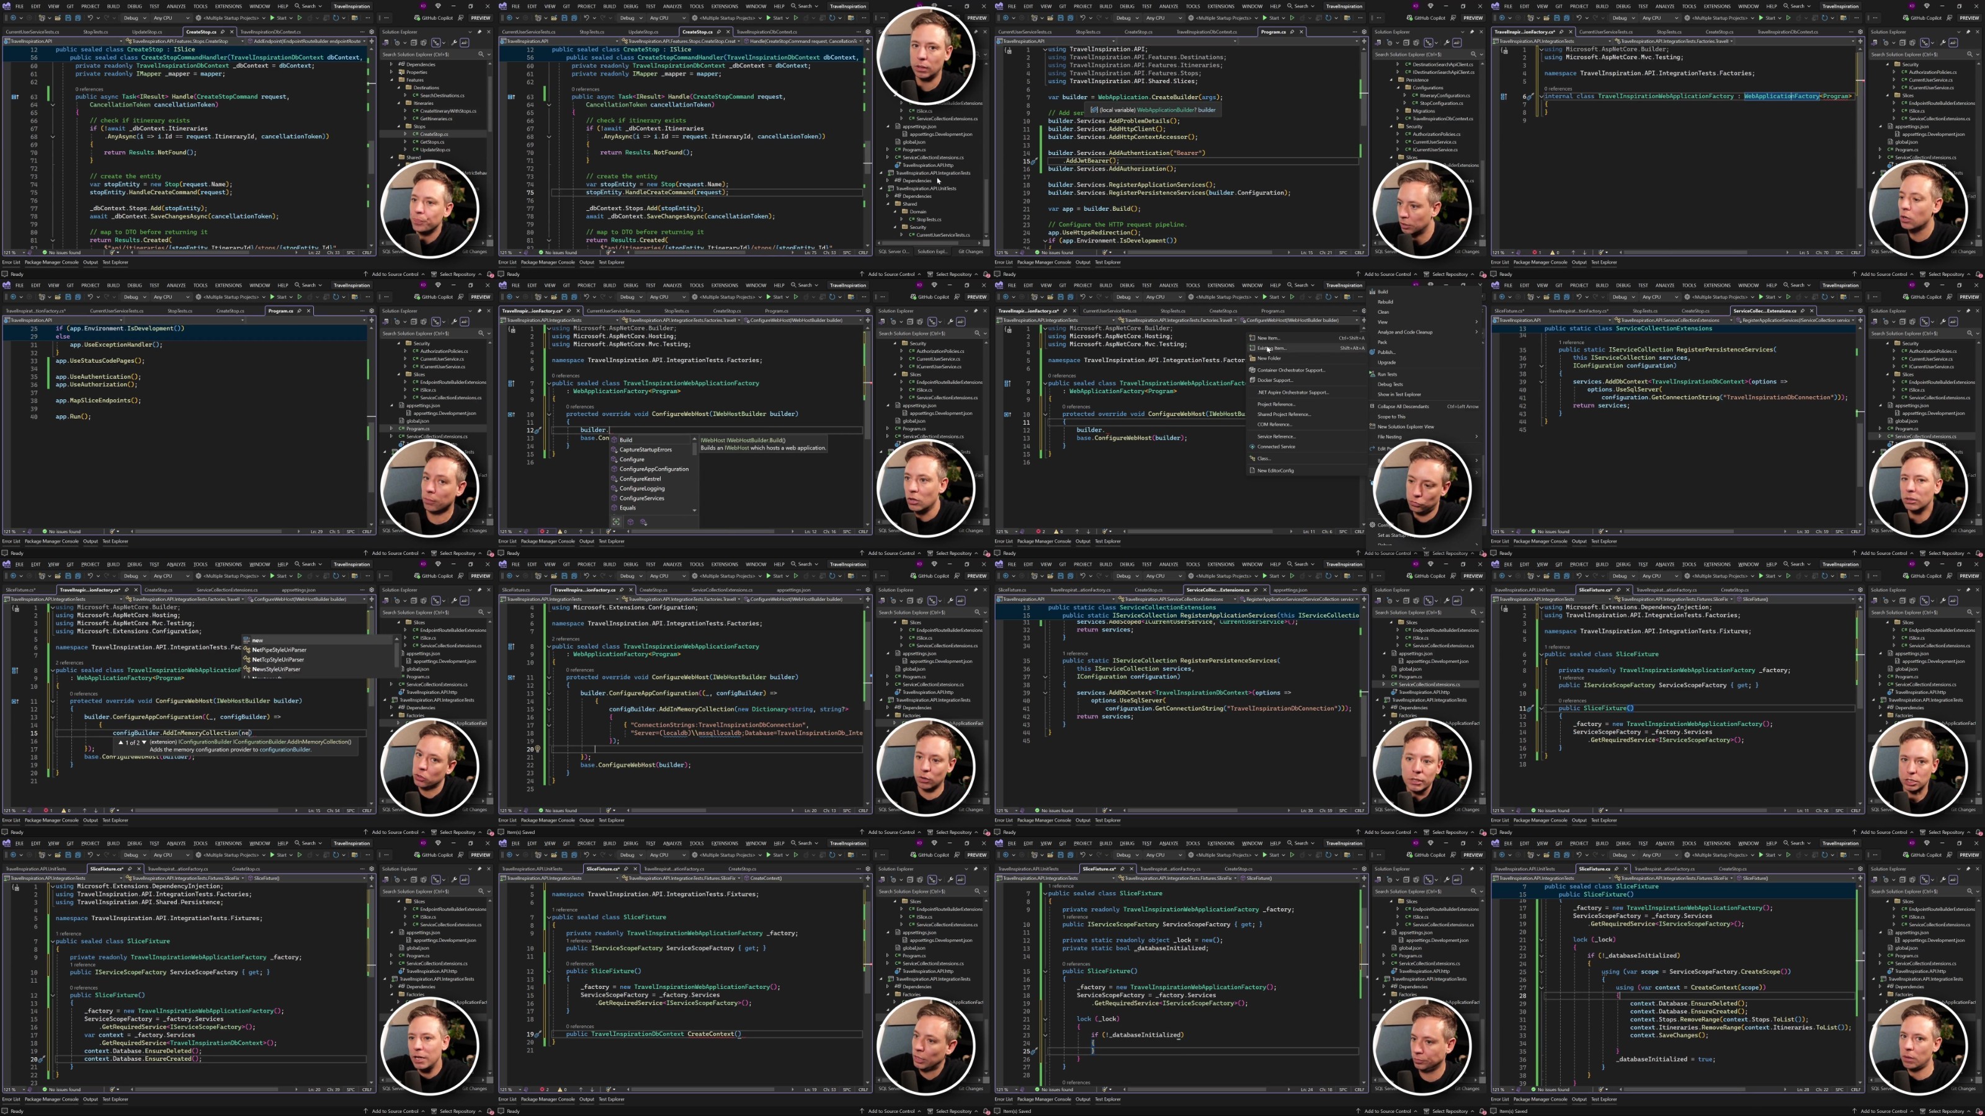Toggle Show All Files in builder. IntelliSense frame
This screenshot has height=1116, width=1985.
point(920,322)
